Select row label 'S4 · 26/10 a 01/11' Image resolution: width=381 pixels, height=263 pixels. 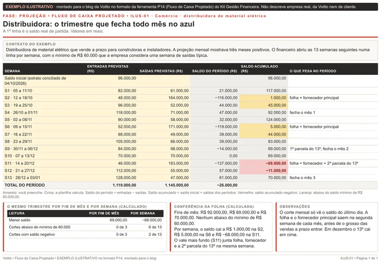pos(21,112)
